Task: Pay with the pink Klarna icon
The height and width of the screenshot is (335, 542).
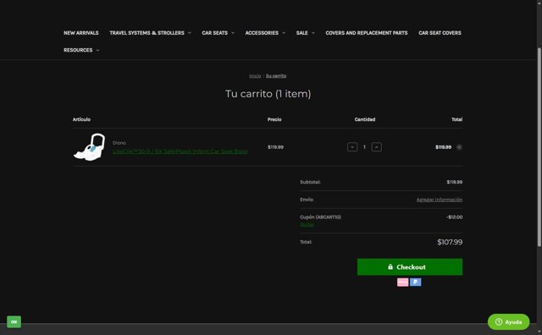Action: pyautogui.click(x=403, y=283)
